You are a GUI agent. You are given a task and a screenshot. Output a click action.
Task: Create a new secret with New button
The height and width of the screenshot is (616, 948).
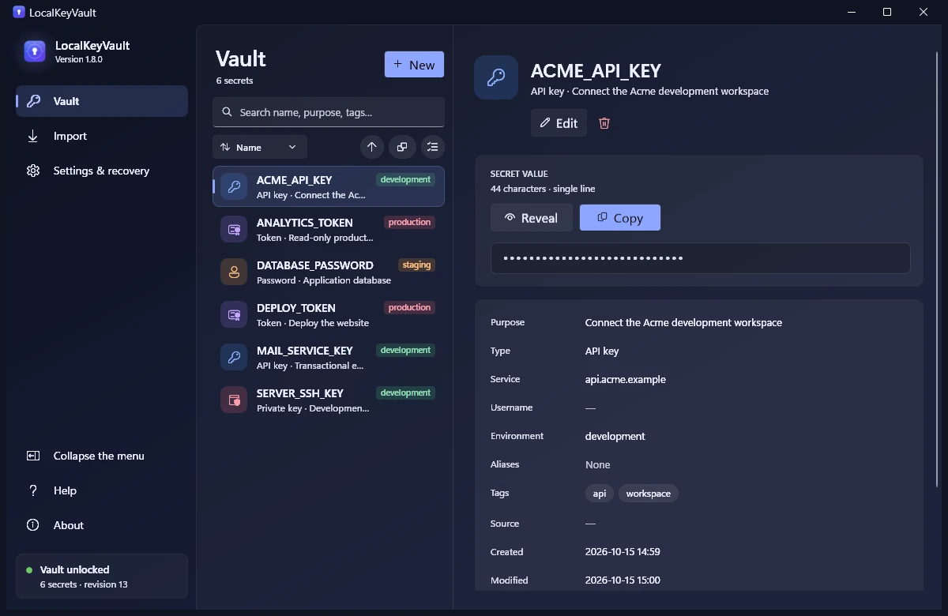(414, 65)
